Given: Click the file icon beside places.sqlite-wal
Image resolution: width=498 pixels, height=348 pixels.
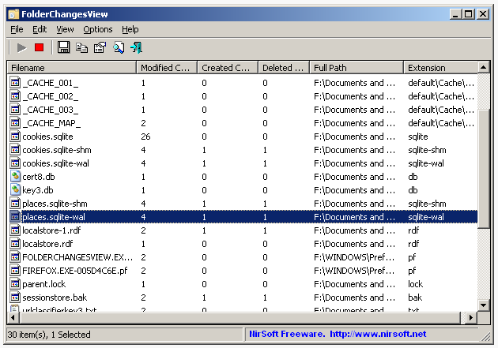Looking at the screenshot, I should click(15, 217).
